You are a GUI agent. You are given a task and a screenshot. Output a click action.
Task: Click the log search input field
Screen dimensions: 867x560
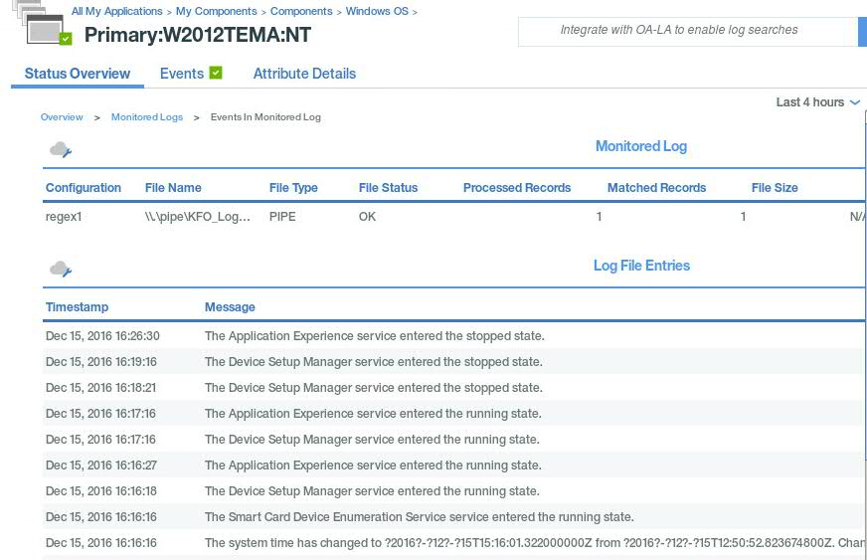pos(688,32)
